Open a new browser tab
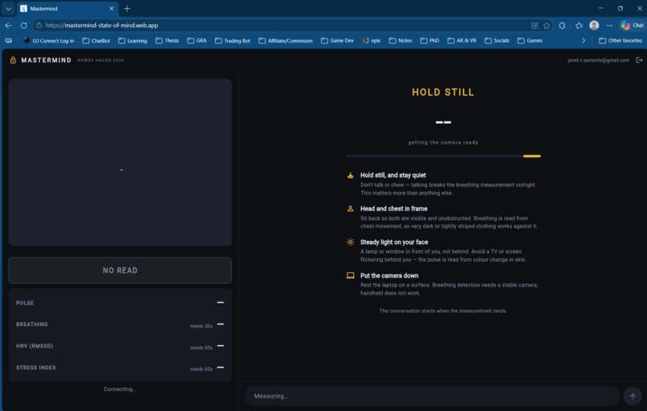The image size is (647, 411). click(x=127, y=8)
